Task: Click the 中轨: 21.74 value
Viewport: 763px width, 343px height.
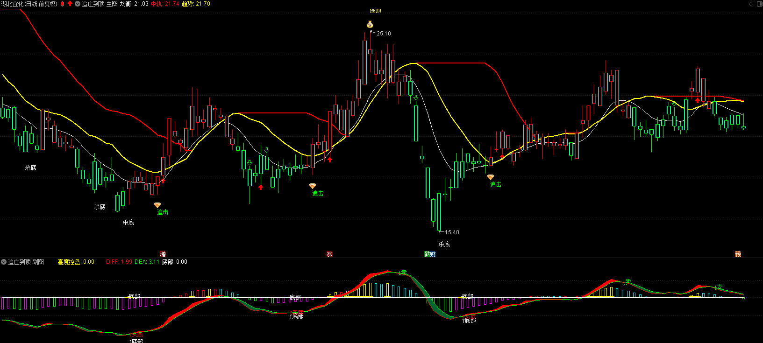Action: coord(165,4)
